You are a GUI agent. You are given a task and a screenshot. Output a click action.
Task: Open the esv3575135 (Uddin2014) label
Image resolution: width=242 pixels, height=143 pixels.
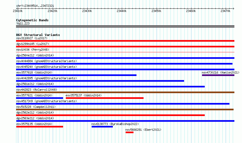point(34,124)
